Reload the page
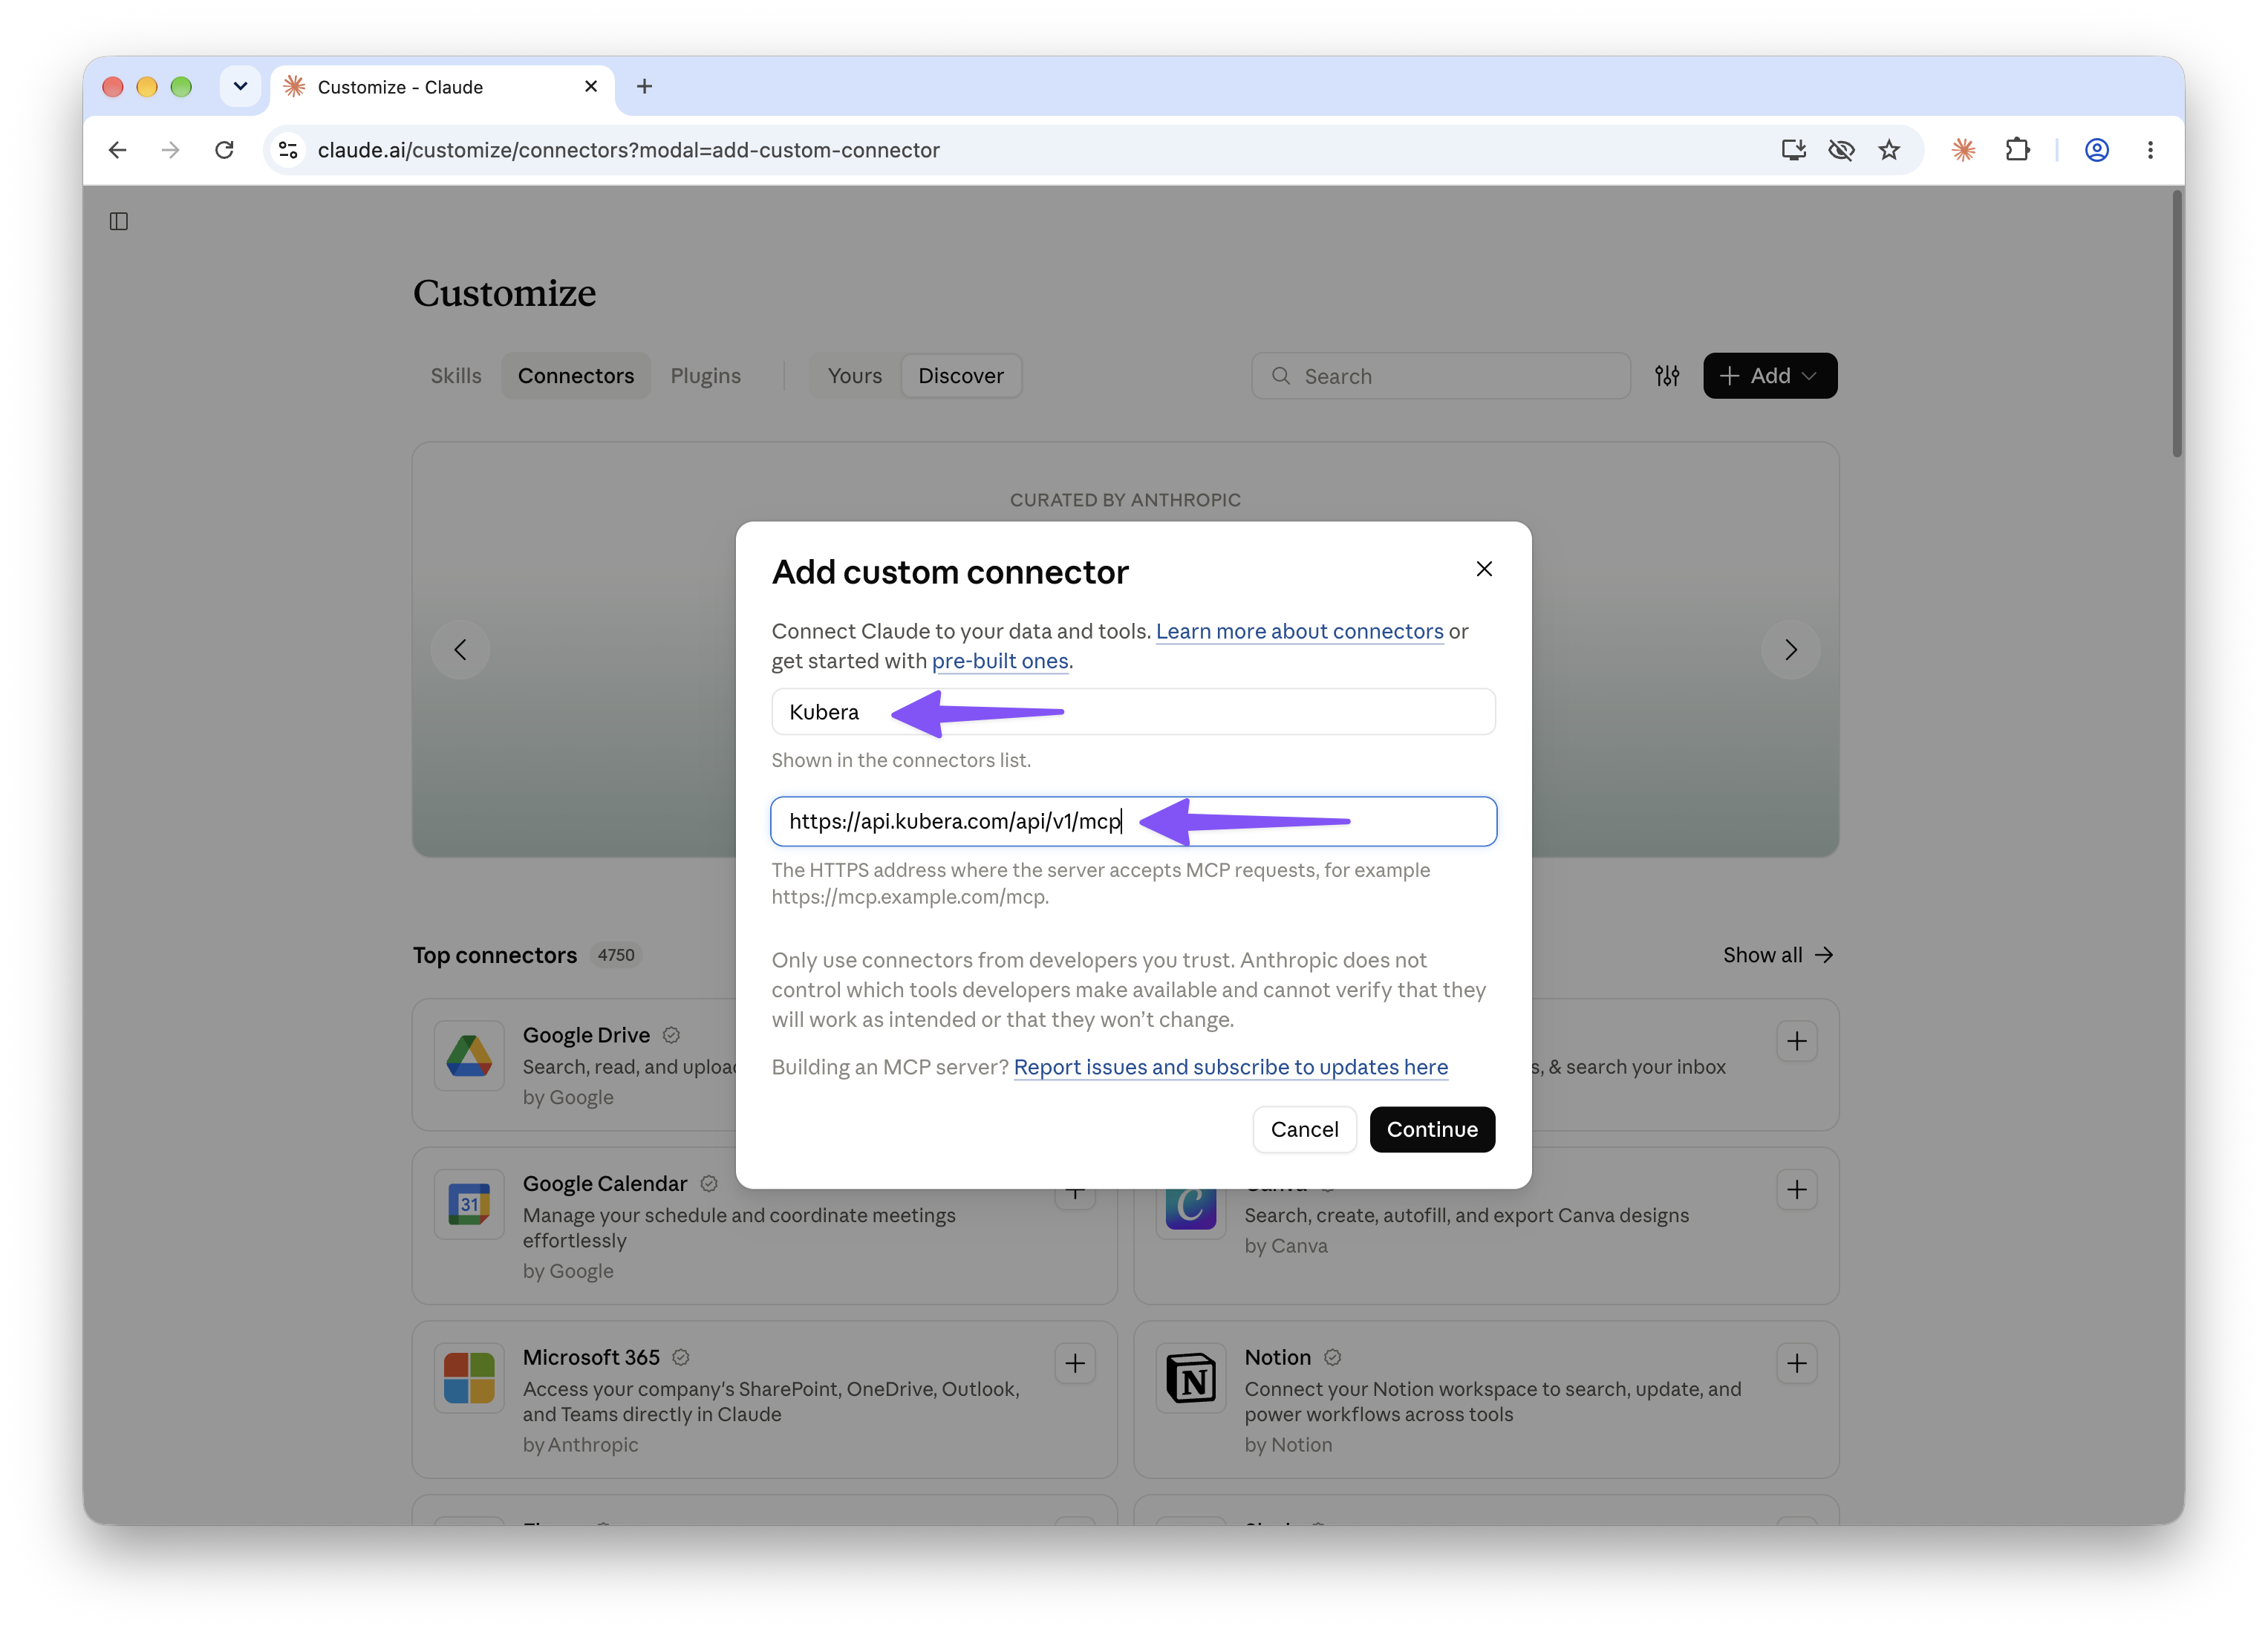The height and width of the screenshot is (1635, 2268). click(224, 150)
